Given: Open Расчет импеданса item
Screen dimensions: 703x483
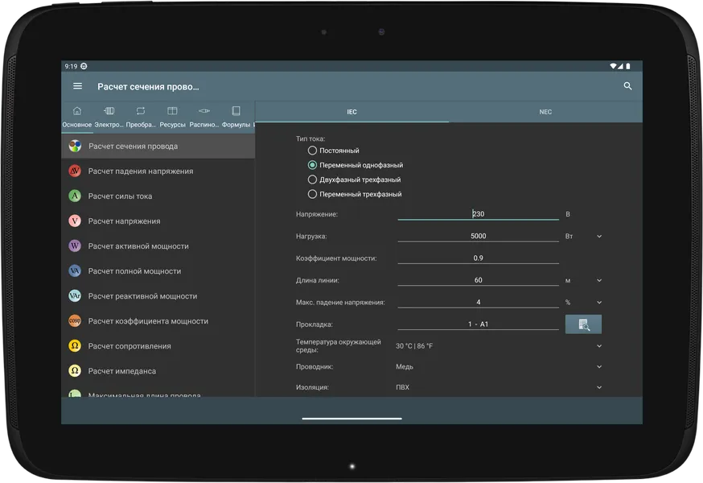Looking at the screenshot, I should click(158, 371).
